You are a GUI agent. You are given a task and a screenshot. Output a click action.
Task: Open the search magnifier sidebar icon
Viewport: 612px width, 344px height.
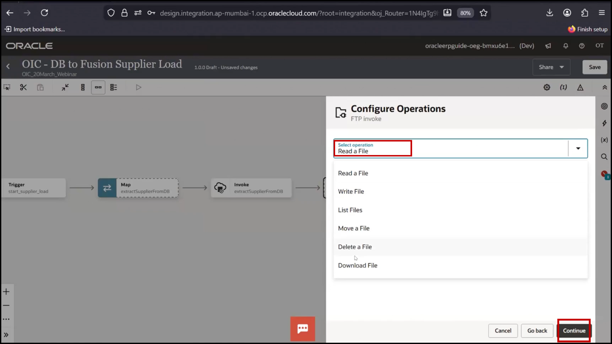coord(604,157)
